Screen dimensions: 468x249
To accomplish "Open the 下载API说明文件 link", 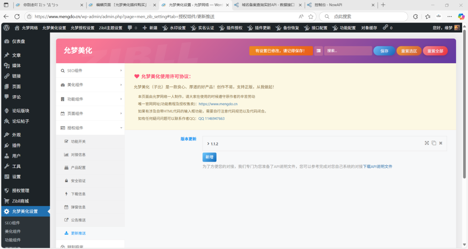I will coord(378,167).
